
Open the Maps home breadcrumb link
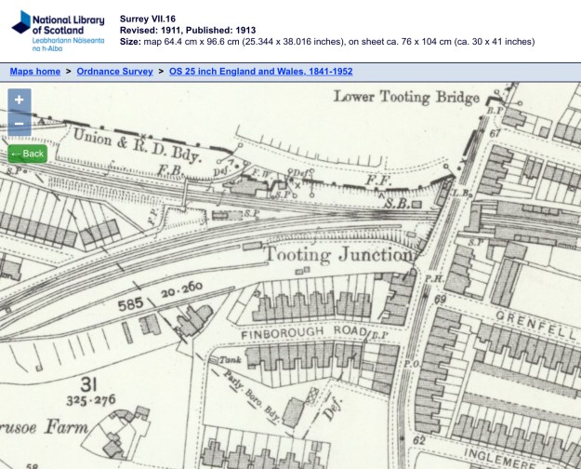[x=35, y=72]
